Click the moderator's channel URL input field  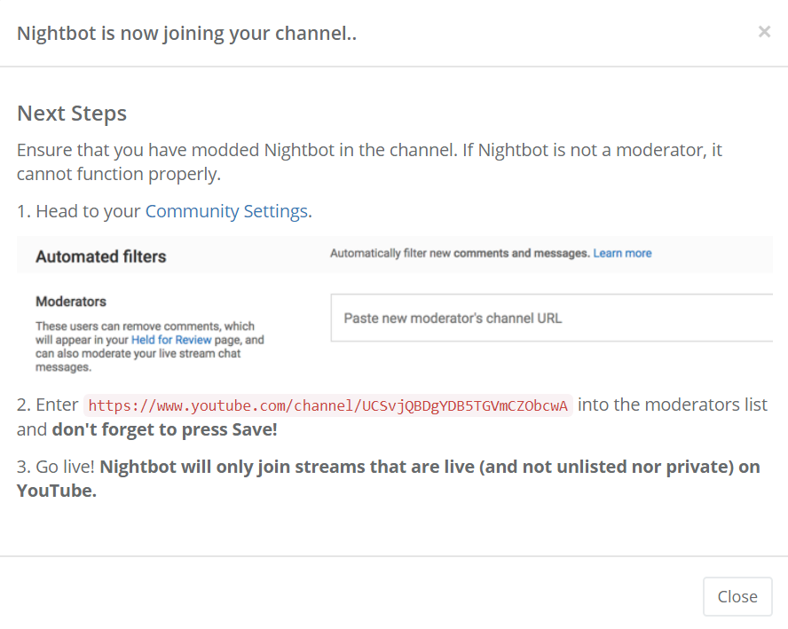pos(551,318)
